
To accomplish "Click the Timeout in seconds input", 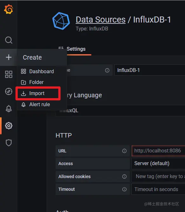I will pos(158,189).
